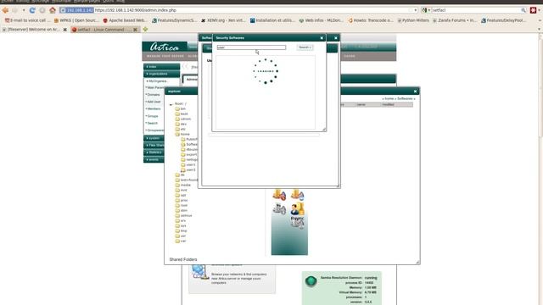Click the Rsync icon in explorer panel
Image resolution: width=543 pixels, height=305 pixels.
[x=297, y=223]
